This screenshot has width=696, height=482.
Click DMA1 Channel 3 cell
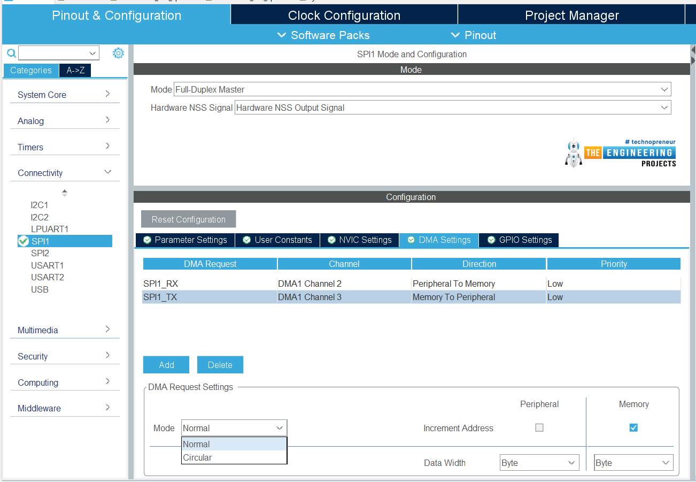click(x=344, y=297)
